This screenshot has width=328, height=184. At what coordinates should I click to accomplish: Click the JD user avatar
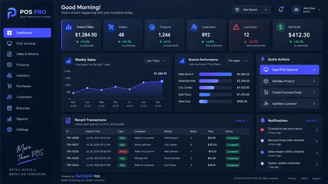pyautogui.click(x=296, y=10)
